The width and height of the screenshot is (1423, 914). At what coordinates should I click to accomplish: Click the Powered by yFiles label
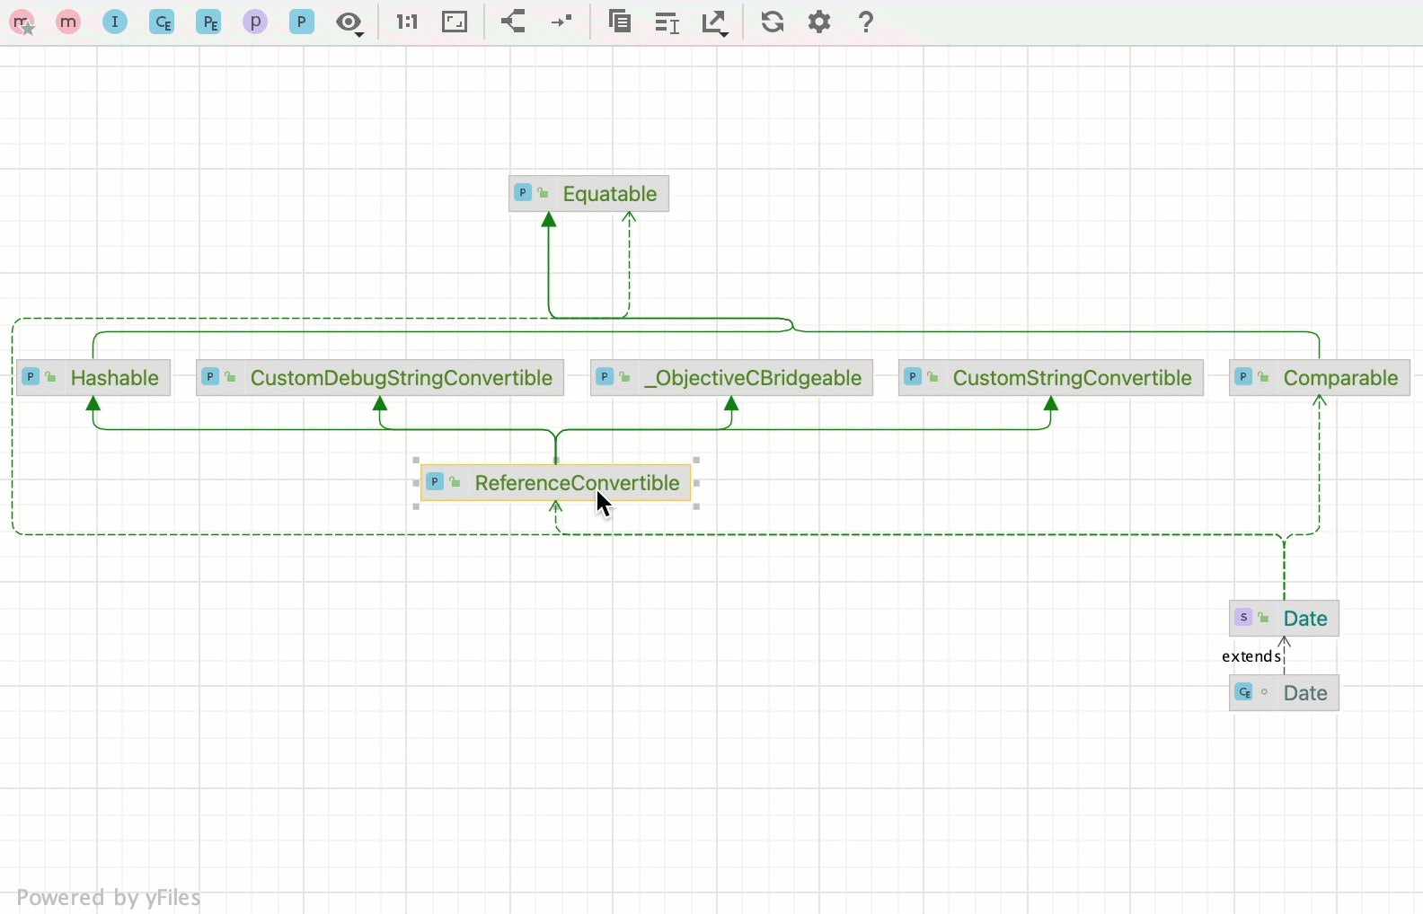click(x=109, y=898)
